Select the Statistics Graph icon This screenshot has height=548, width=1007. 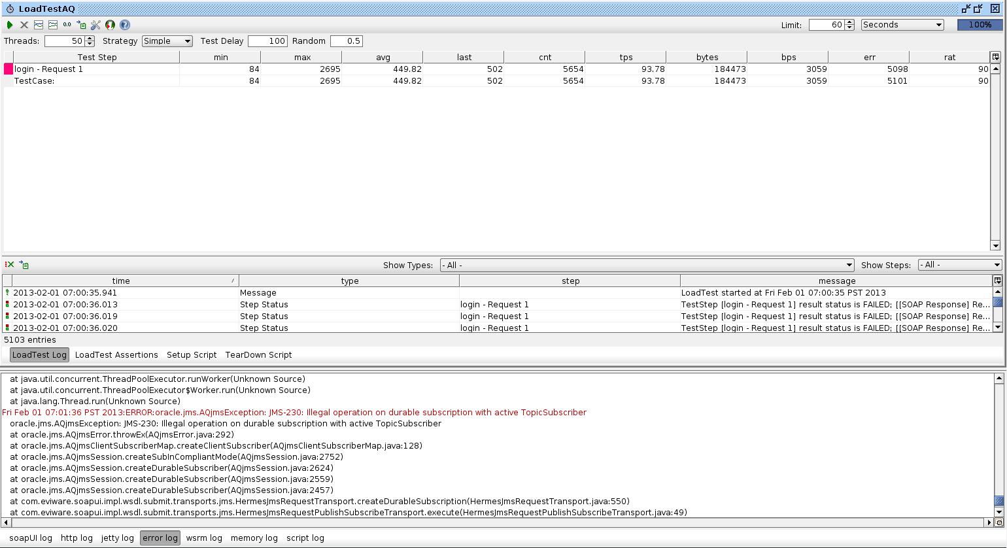pos(39,25)
